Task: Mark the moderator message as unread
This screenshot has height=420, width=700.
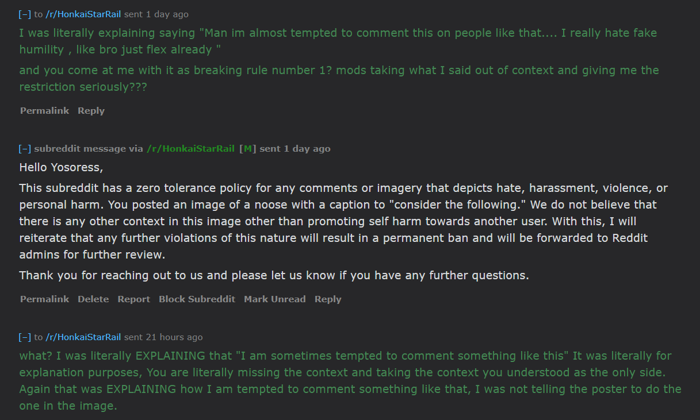Action: 274,299
